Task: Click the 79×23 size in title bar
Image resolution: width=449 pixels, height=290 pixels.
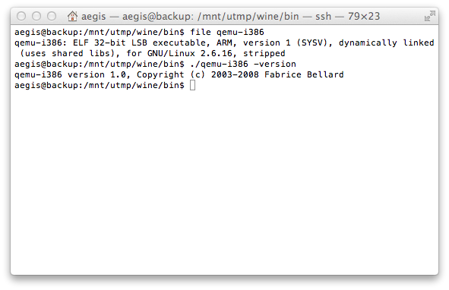Action: [364, 16]
